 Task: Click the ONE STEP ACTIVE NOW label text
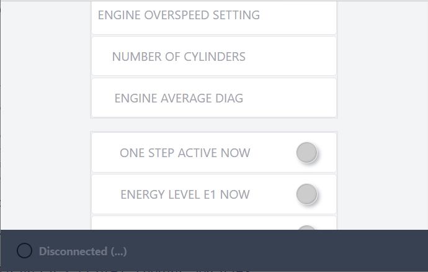click(185, 153)
